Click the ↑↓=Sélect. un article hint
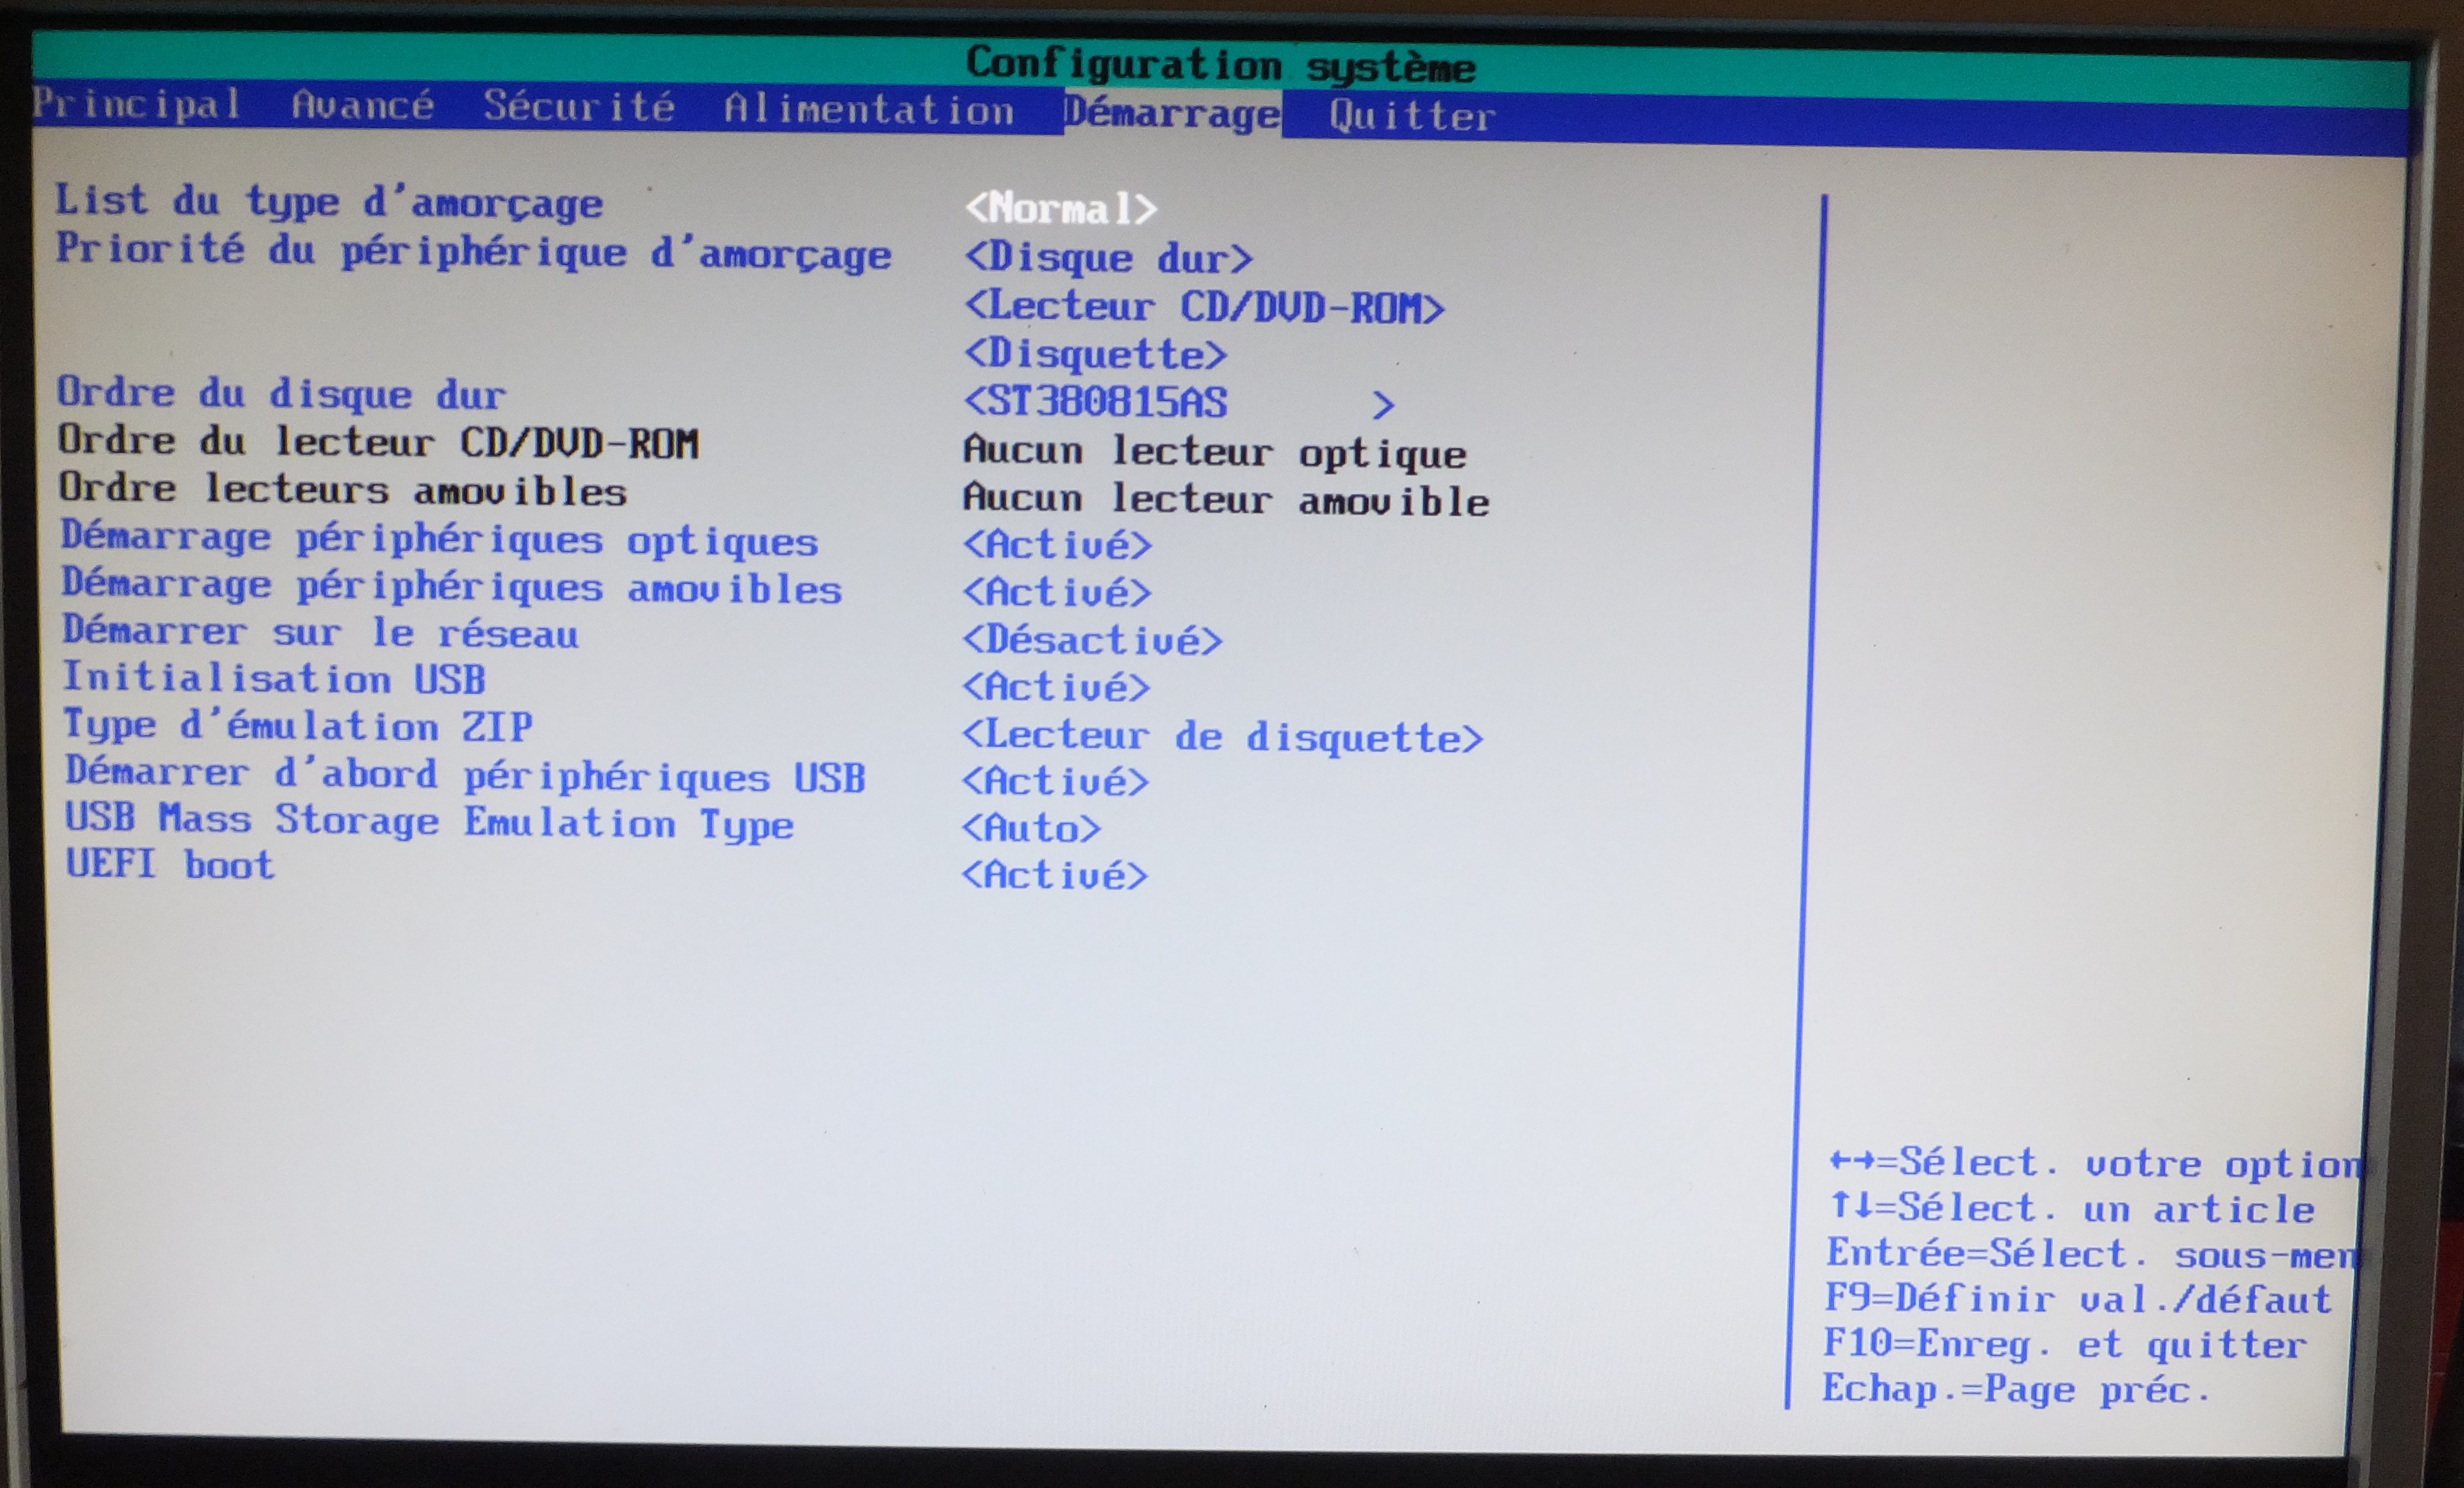This screenshot has height=1488, width=2464. click(x=2071, y=1208)
